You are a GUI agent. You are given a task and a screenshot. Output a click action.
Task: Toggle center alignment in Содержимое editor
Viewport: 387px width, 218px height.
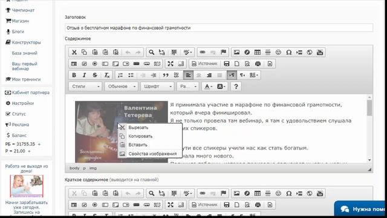pos(199,75)
